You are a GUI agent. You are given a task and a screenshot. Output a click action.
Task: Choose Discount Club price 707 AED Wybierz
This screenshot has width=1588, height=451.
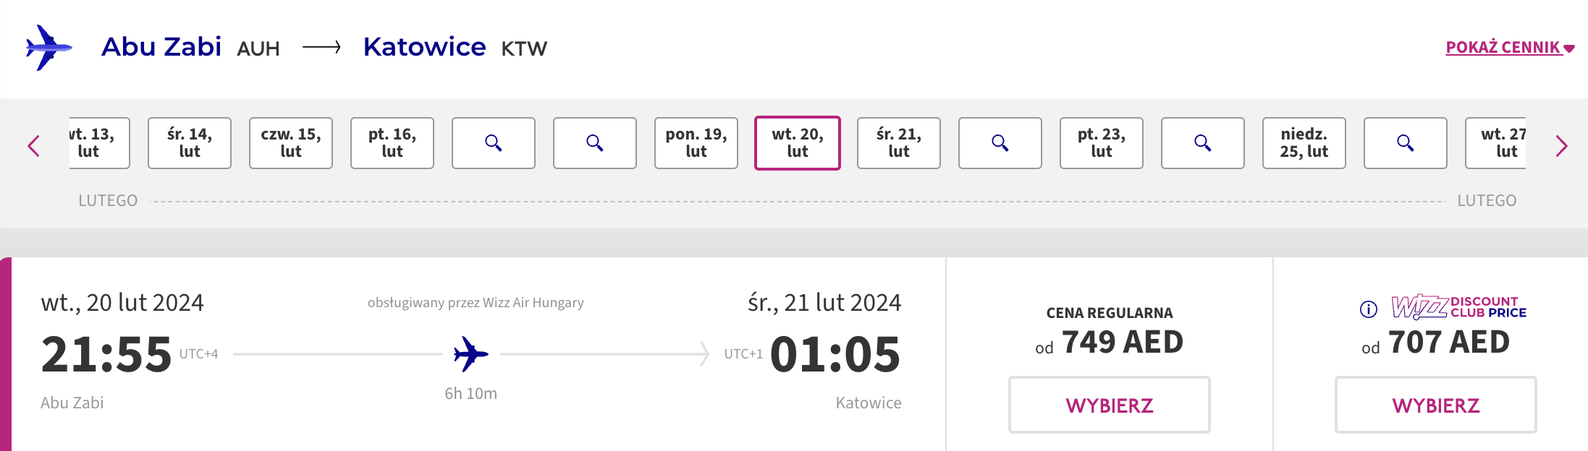(1436, 405)
